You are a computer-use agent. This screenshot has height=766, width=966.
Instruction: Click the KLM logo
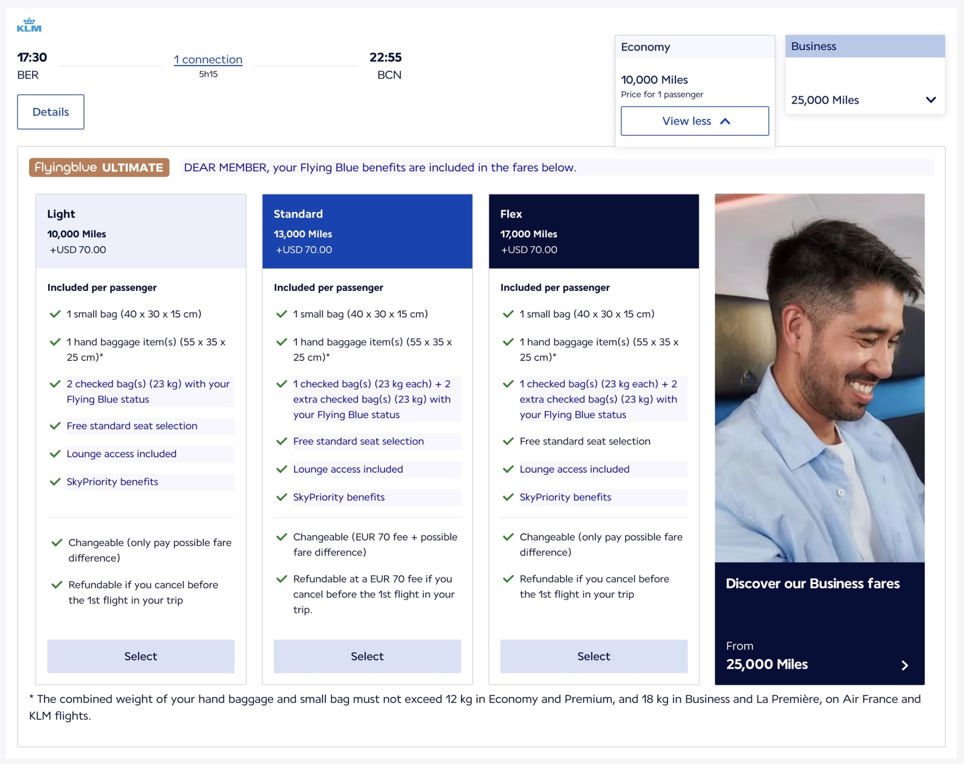tap(29, 25)
